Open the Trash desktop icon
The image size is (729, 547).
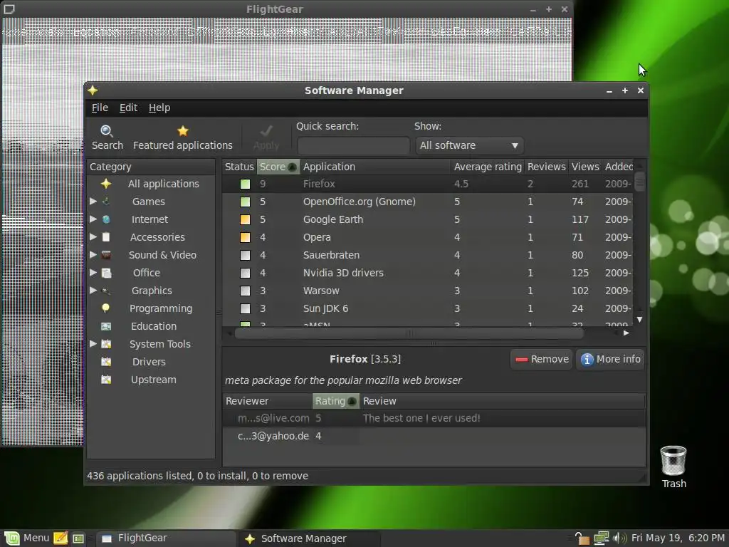[673, 461]
